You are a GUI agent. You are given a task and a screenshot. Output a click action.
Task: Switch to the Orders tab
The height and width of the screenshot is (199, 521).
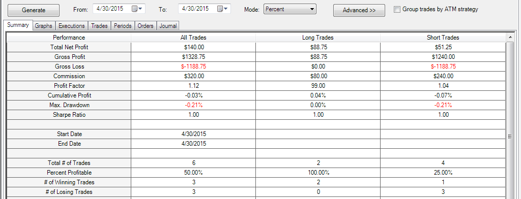pos(145,26)
